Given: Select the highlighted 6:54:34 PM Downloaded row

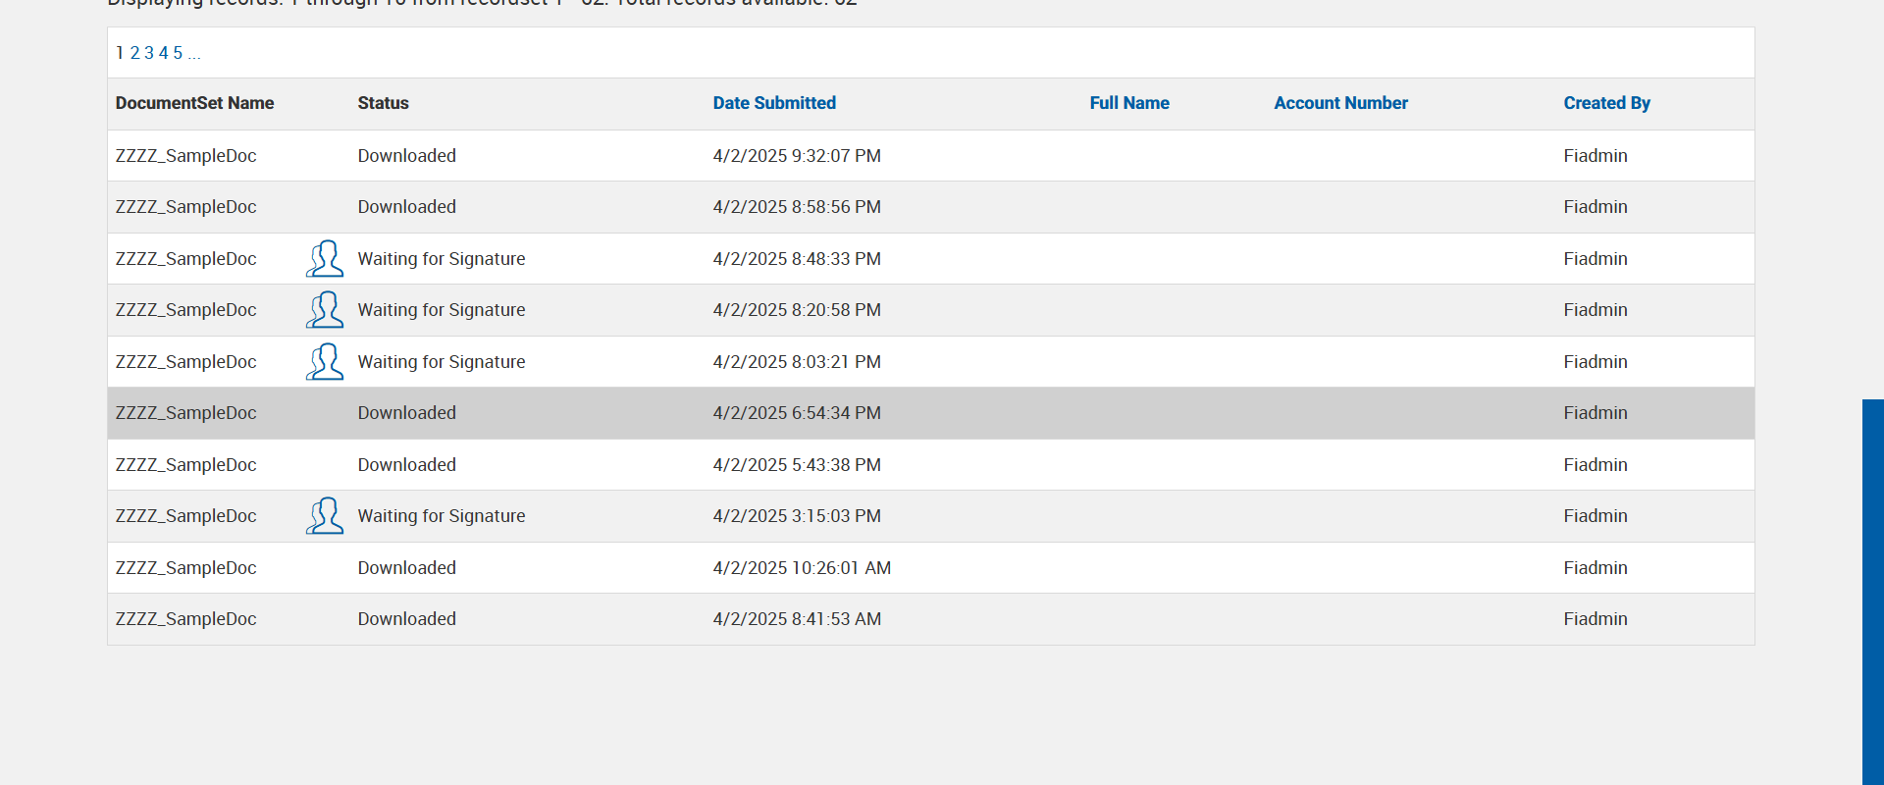Looking at the screenshot, I should (797, 413).
